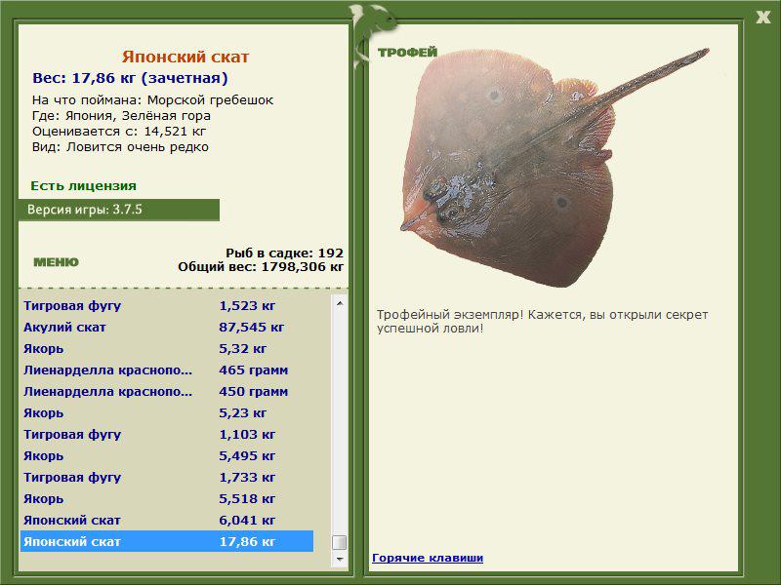Select Якорь weighing 5,518 кг

point(167,498)
